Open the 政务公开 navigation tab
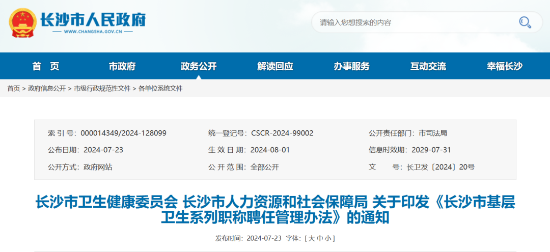The height and width of the screenshot is (252, 550). 199,66
